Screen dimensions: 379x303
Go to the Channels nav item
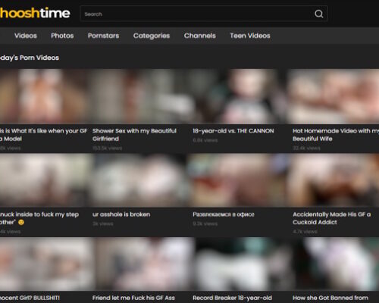(x=199, y=36)
